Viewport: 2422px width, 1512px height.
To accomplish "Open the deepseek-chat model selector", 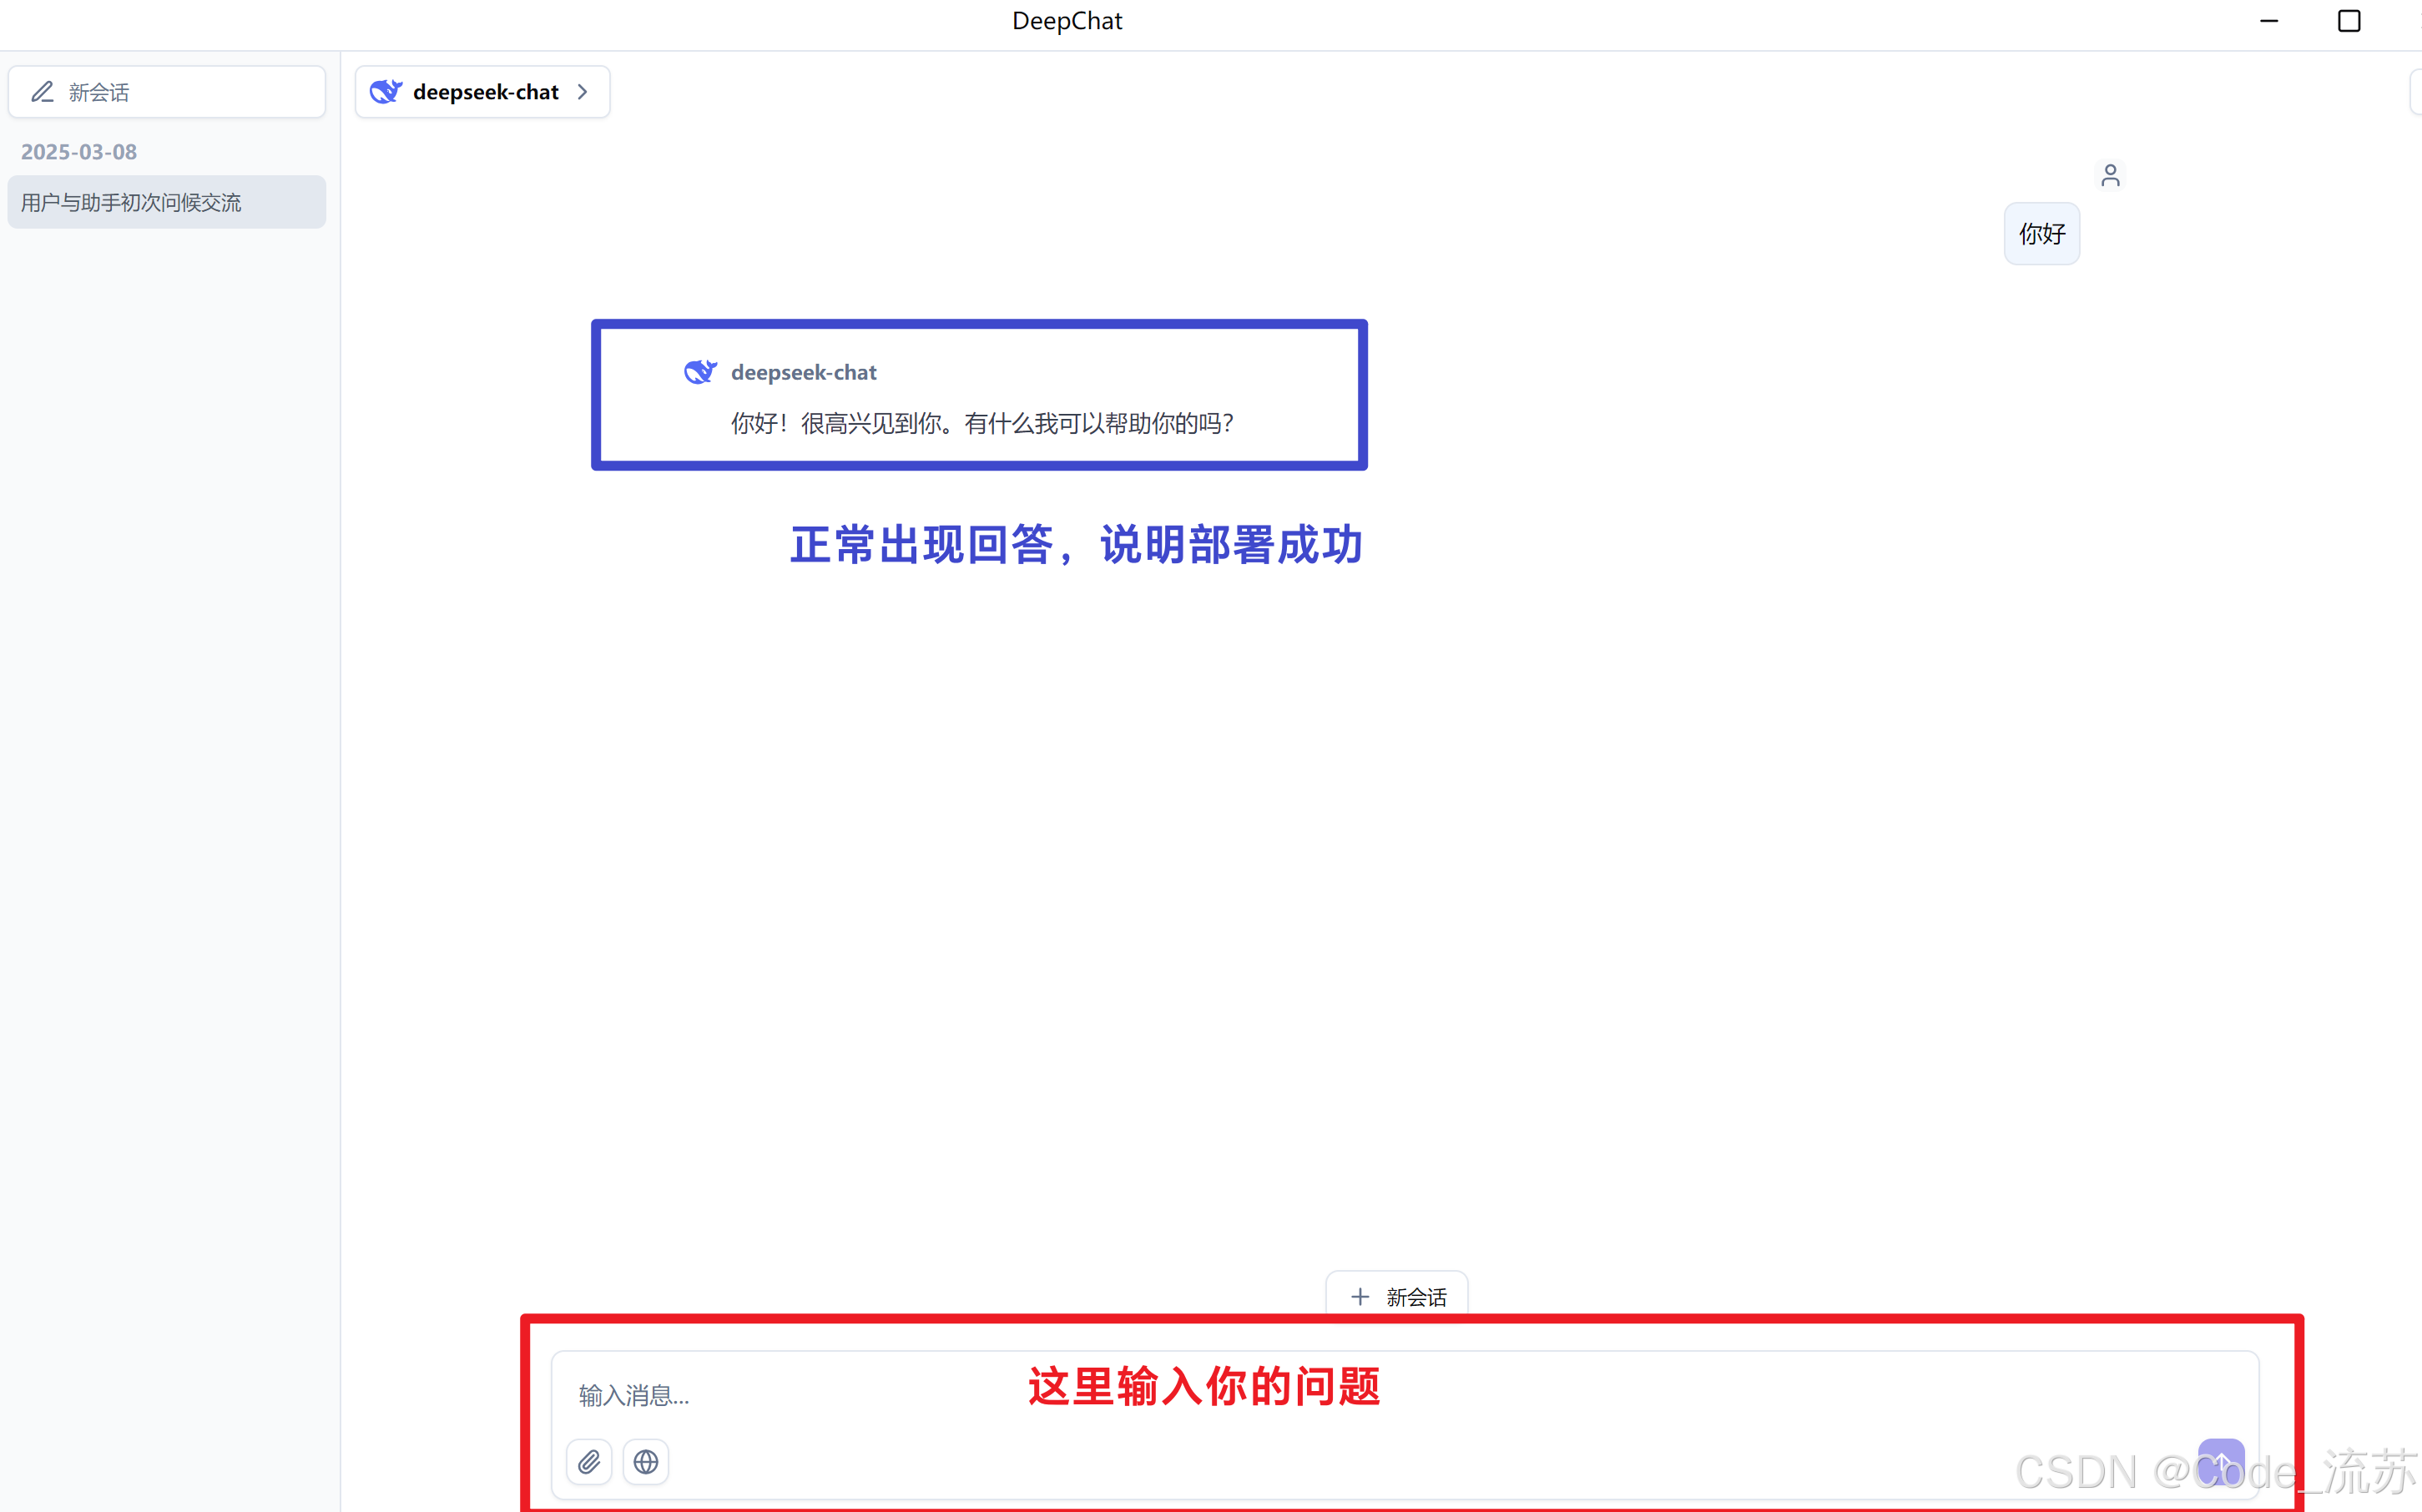I will tap(484, 92).
